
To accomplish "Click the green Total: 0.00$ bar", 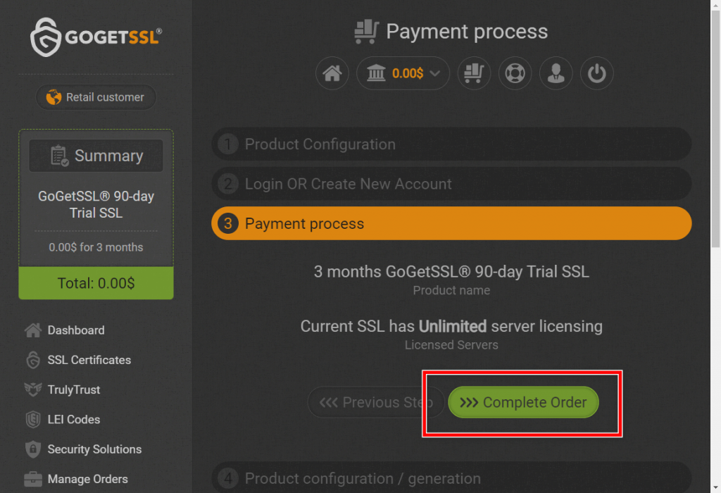I will [96, 283].
